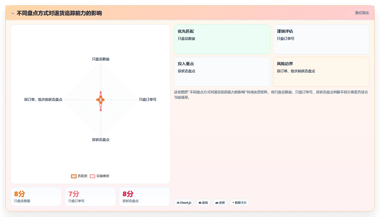Select the 进度 tag chip
Screen dimensions: 380x217
[220, 203]
